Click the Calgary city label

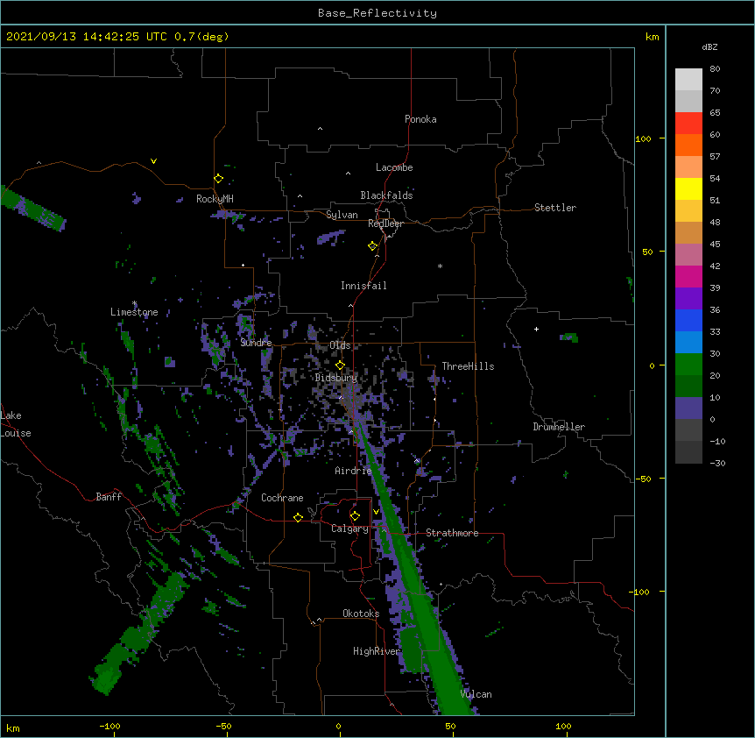pyautogui.click(x=350, y=529)
